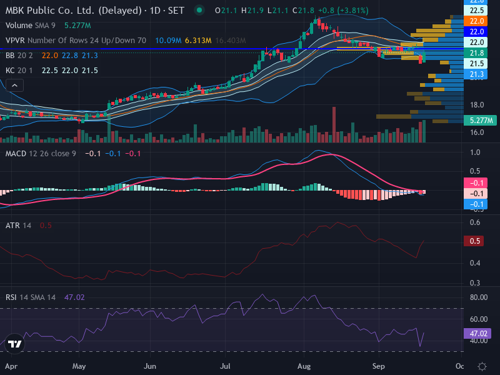Select the Volume SMA 9 indicator legend
This screenshot has width=500, height=375.
30,26
